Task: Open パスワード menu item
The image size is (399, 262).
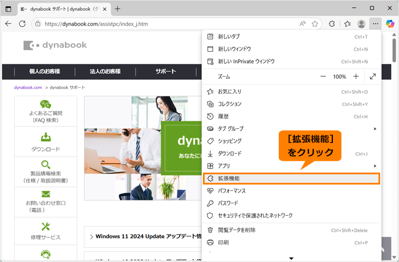Action: coord(292,203)
